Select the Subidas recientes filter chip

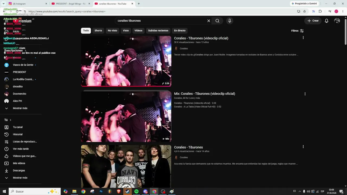click(x=158, y=31)
